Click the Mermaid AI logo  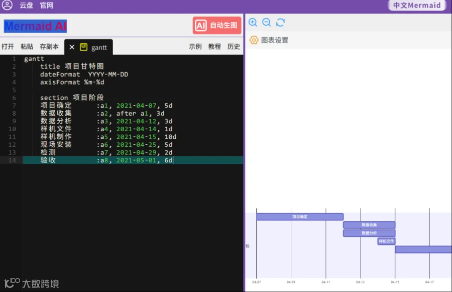point(36,26)
